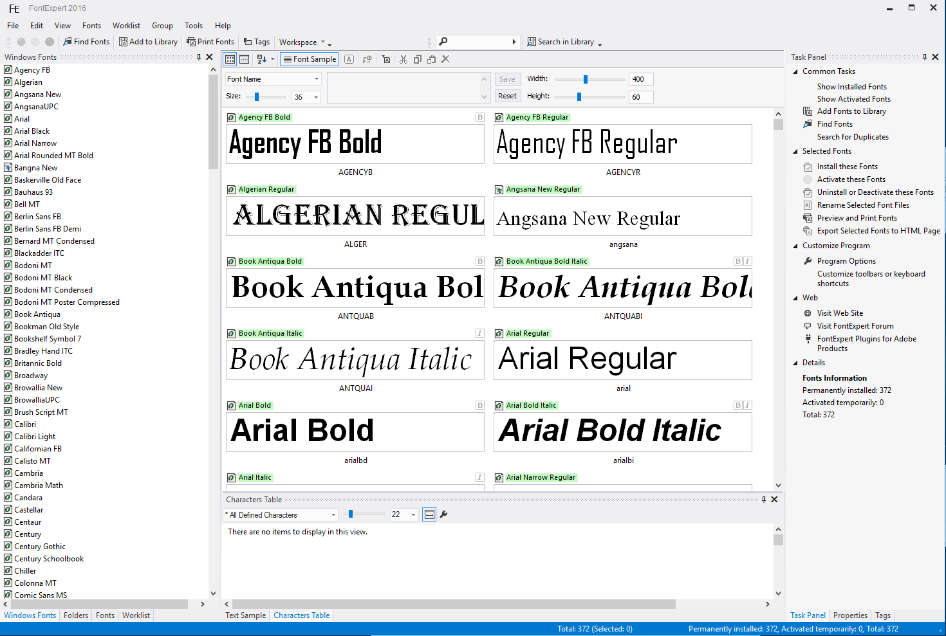Click the Find Fonts binoculars toolbar button
This screenshot has width=946, height=636.
point(86,42)
